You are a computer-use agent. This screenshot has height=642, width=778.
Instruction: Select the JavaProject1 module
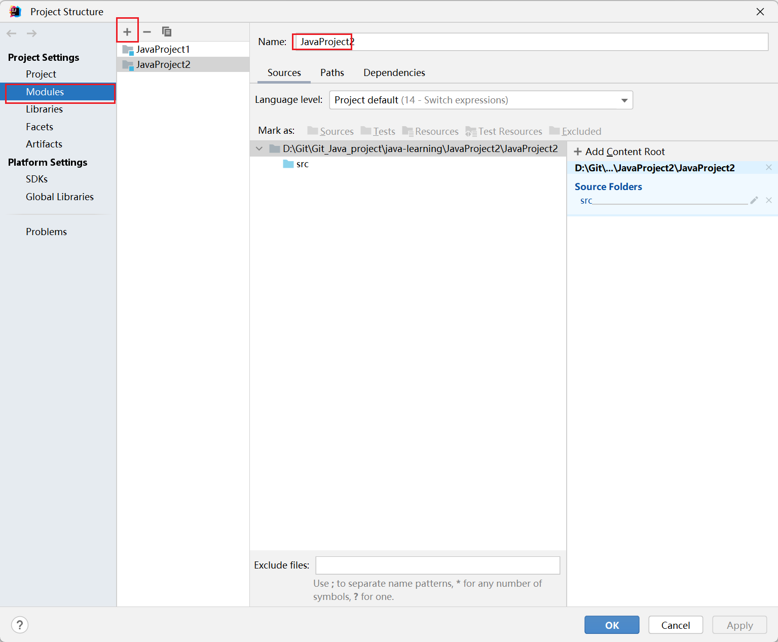(x=183, y=49)
